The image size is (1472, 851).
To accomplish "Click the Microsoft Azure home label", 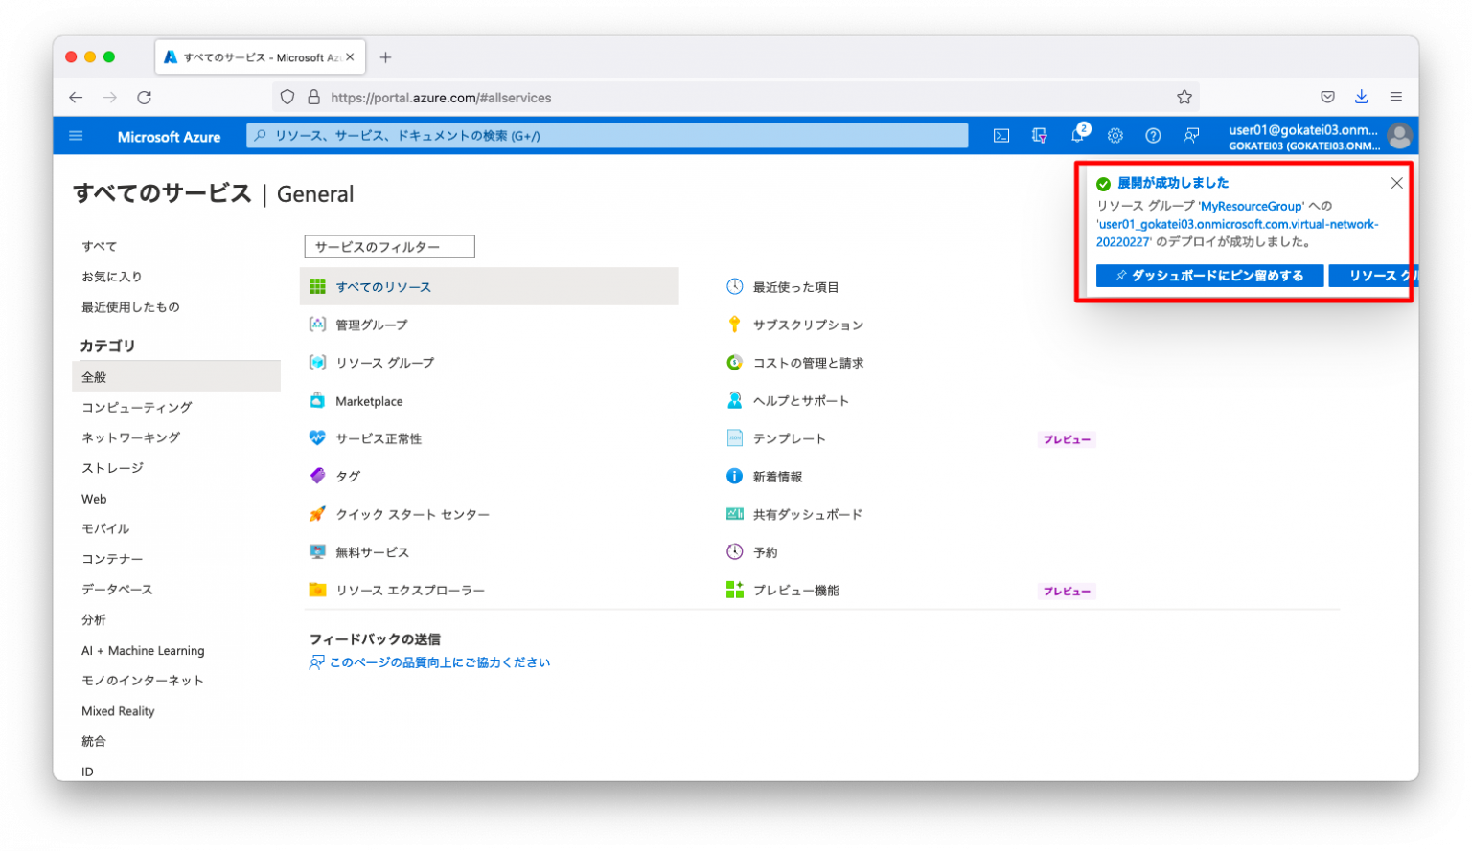I will point(169,137).
